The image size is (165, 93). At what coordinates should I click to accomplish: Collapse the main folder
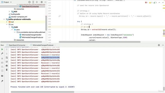9,27
